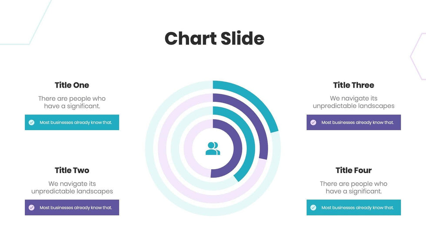Select the description text under Title Three
Screen dimensions: 426x239
(353, 102)
